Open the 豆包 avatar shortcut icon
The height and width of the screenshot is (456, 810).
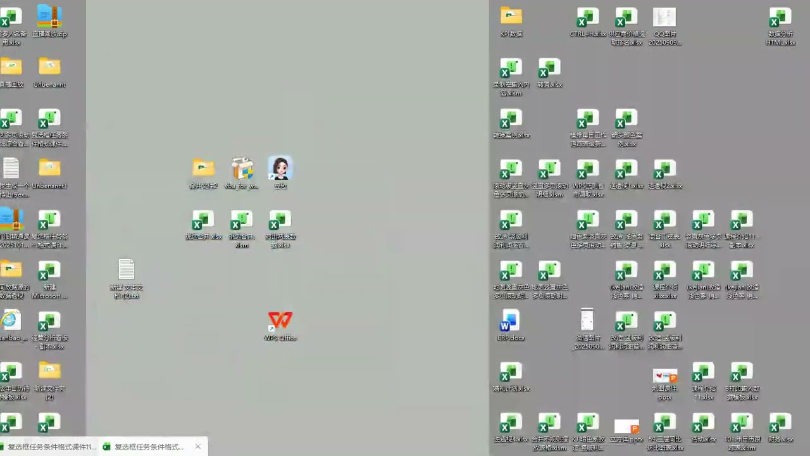pos(280,173)
